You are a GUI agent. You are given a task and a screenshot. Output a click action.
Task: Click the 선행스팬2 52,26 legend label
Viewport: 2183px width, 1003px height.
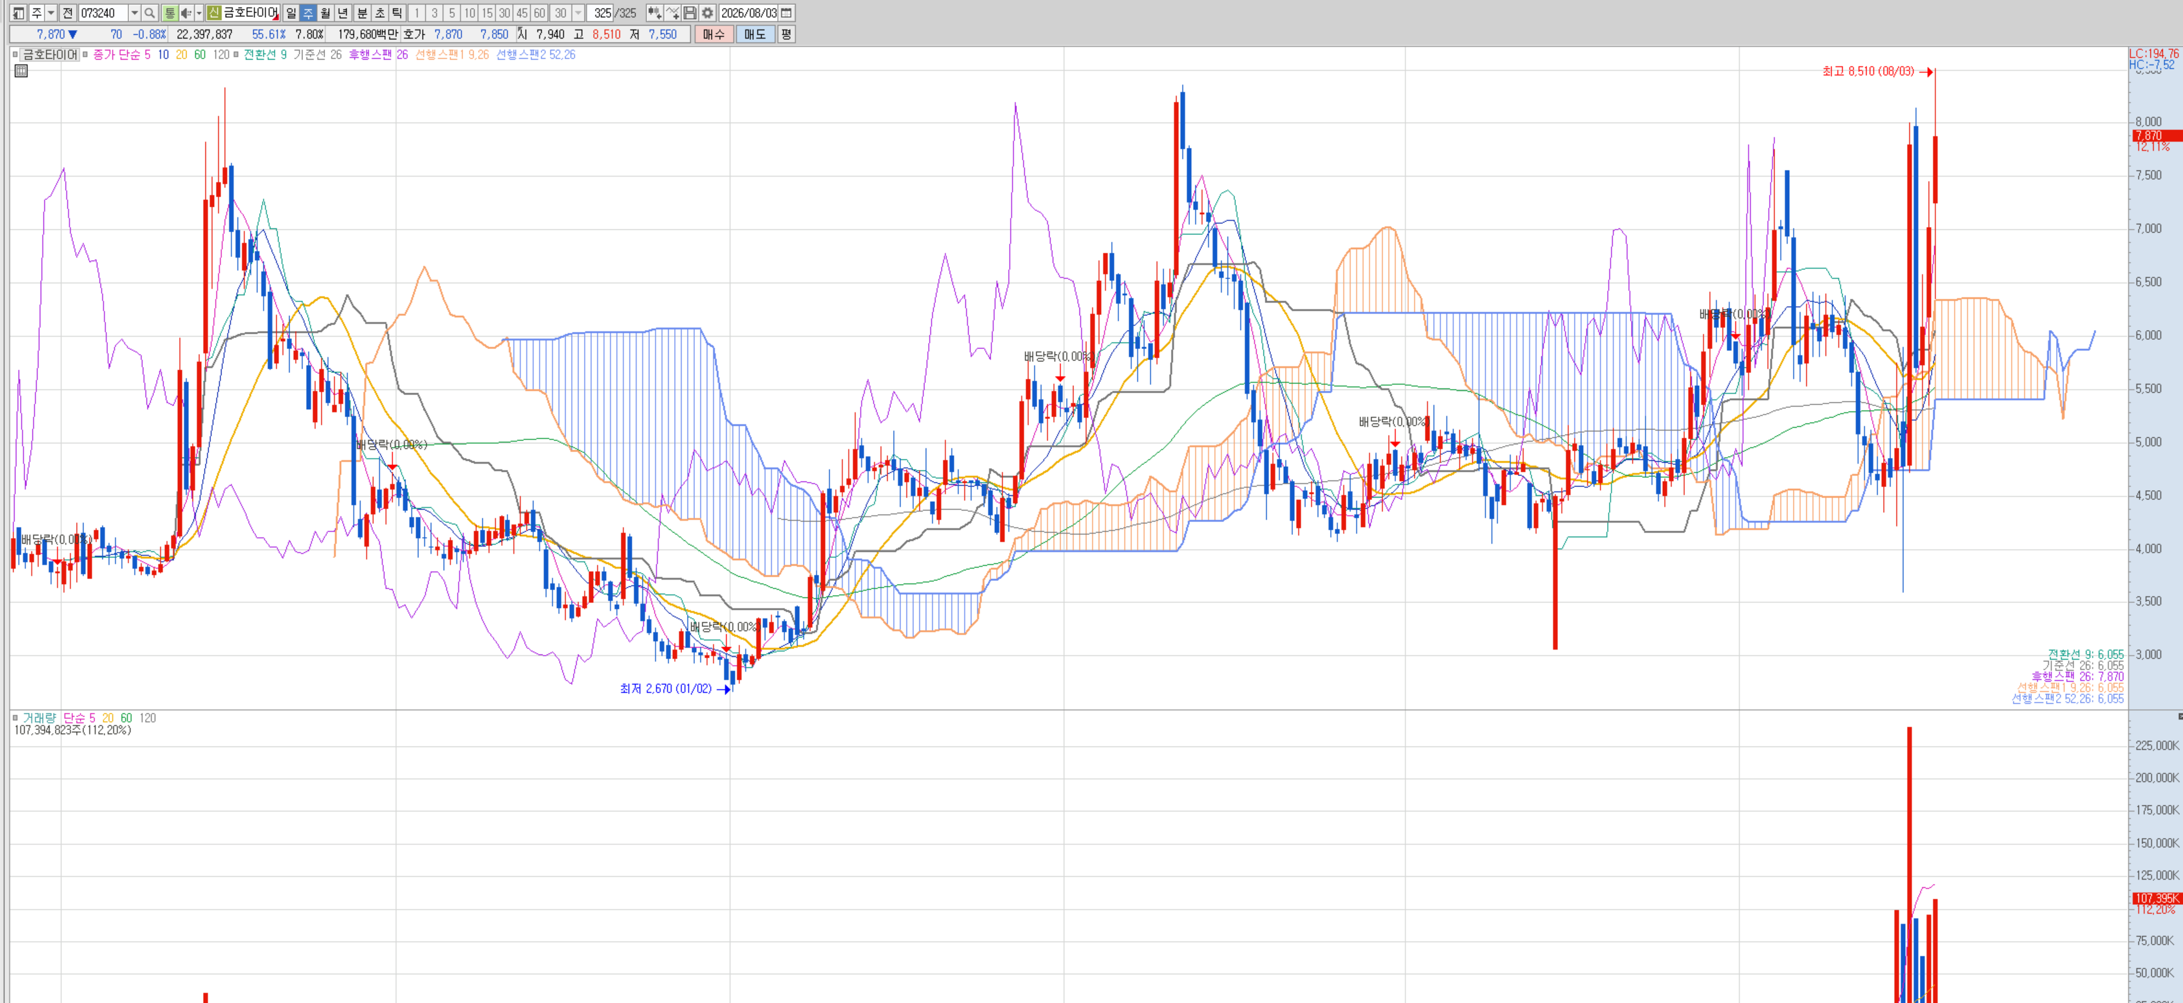click(x=535, y=54)
